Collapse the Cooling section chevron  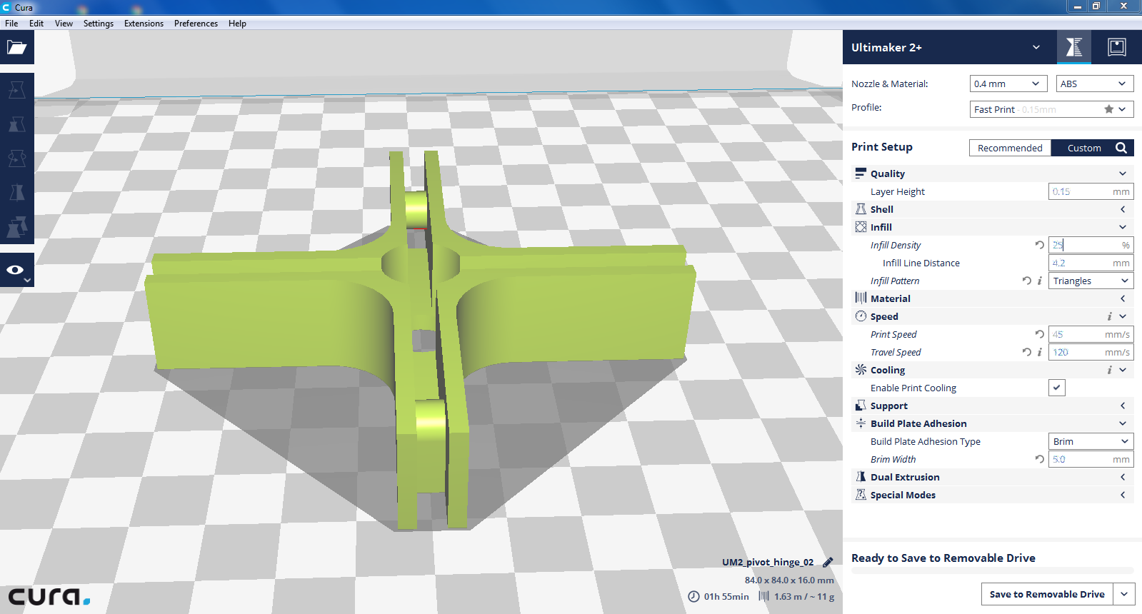pos(1123,370)
